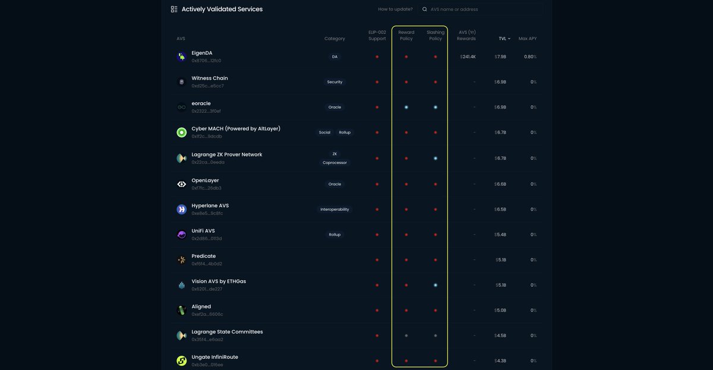This screenshot has height=370, width=713.
Task: Click the Cyber MACH green logo
Action: (182, 132)
